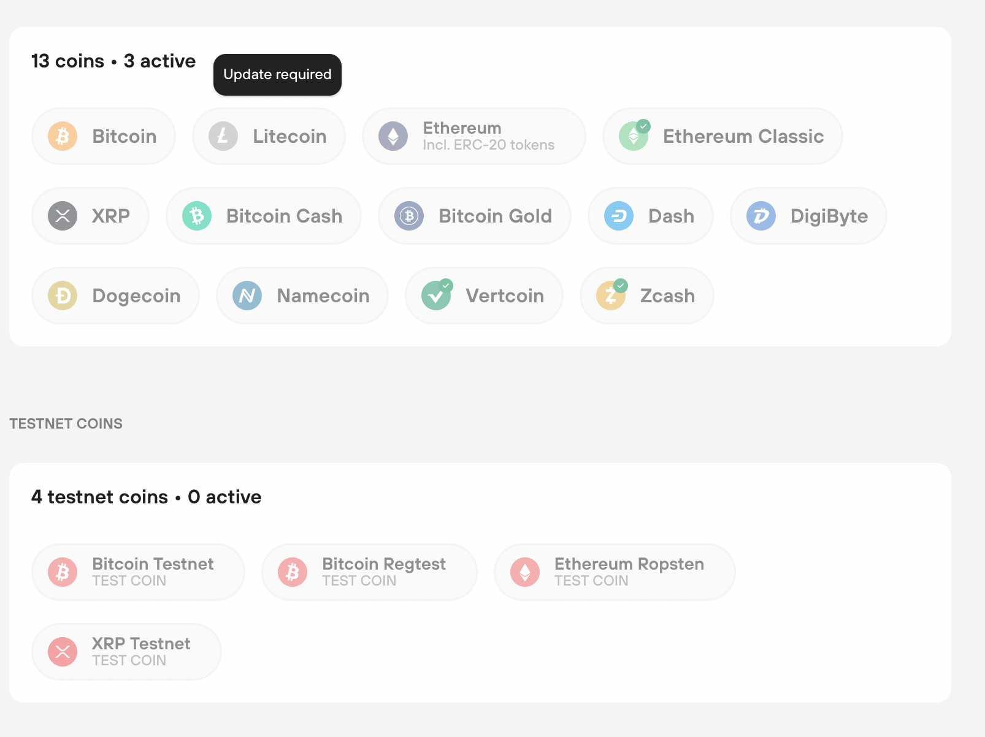Click the Update required notice
Viewport: 985px width, 737px height.
(x=277, y=74)
